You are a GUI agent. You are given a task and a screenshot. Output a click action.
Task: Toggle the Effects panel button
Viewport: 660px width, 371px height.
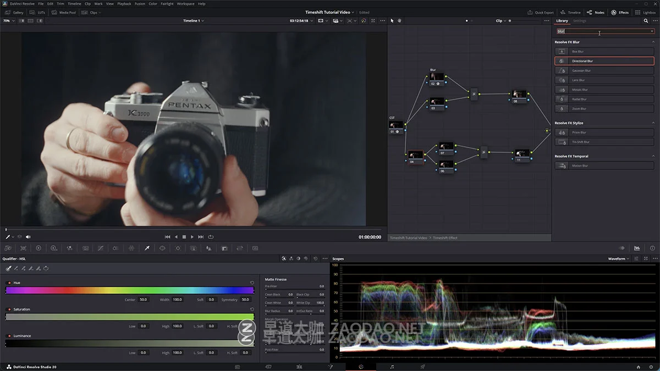(x=619, y=12)
